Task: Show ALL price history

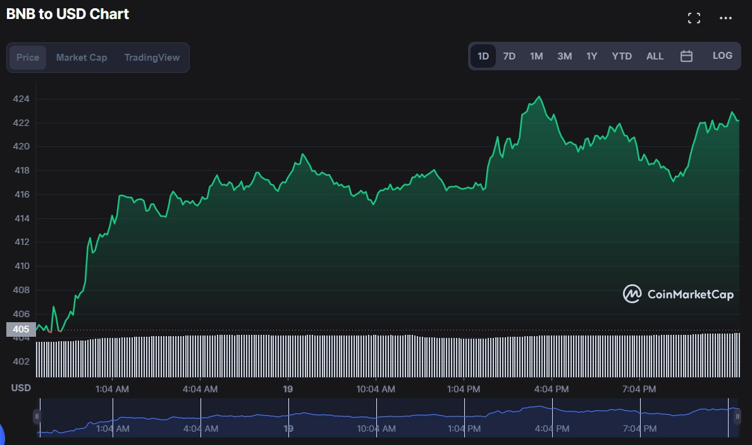Action: point(655,56)
